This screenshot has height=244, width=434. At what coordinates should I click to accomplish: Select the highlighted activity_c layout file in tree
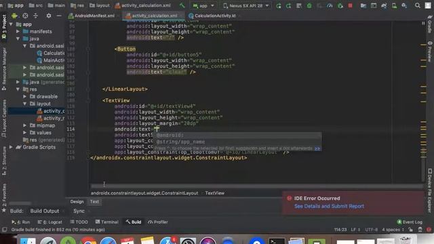click(x=51, y=111)
